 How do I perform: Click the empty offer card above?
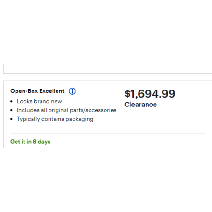107,69
